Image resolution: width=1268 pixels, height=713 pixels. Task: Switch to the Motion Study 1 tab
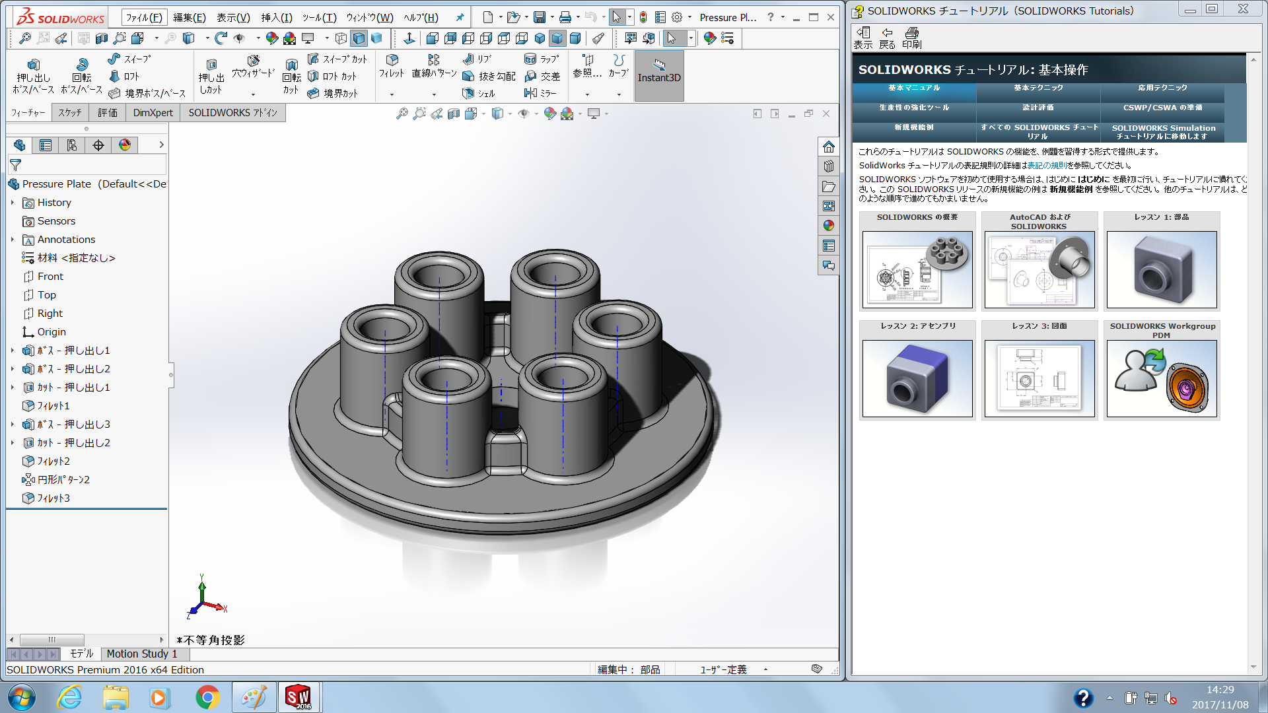point(142,654)
